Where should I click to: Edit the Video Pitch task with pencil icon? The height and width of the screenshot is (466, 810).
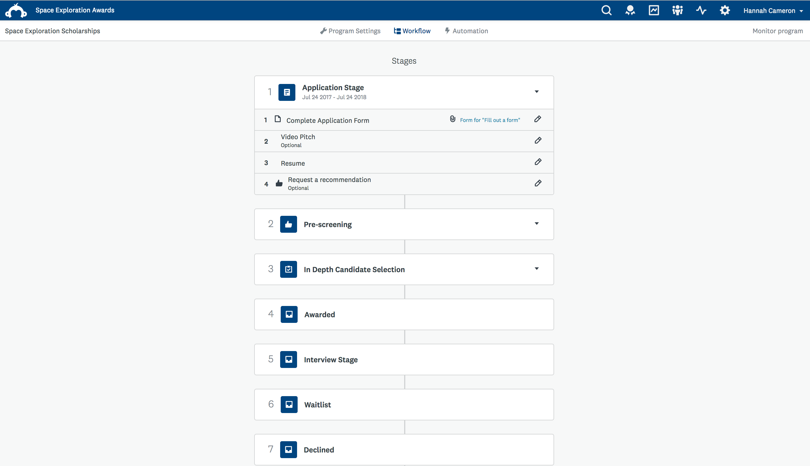538,140
